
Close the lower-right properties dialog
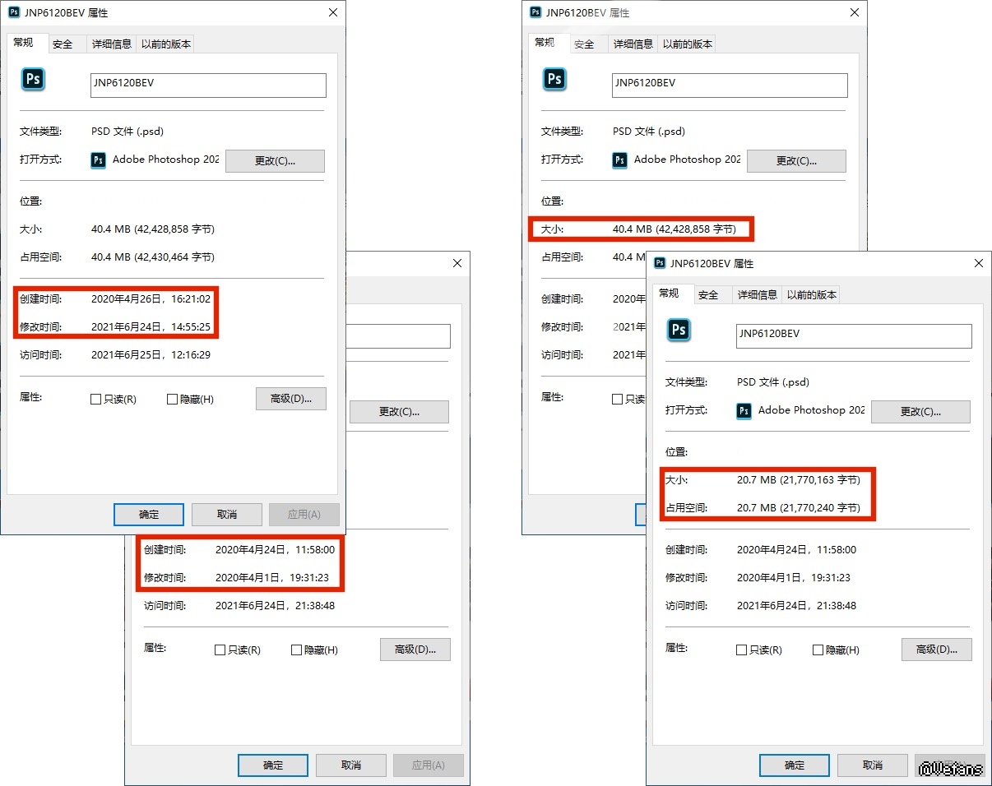tap(978, 263)
